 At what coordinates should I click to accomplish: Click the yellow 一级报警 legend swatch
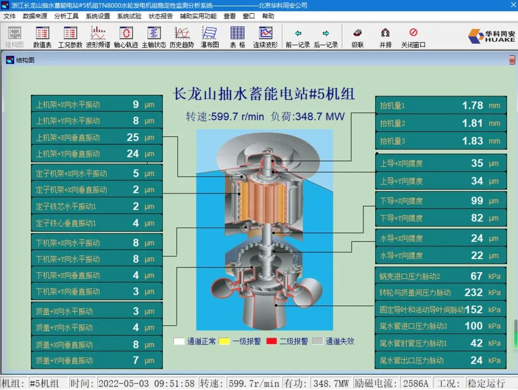(224, 341)
